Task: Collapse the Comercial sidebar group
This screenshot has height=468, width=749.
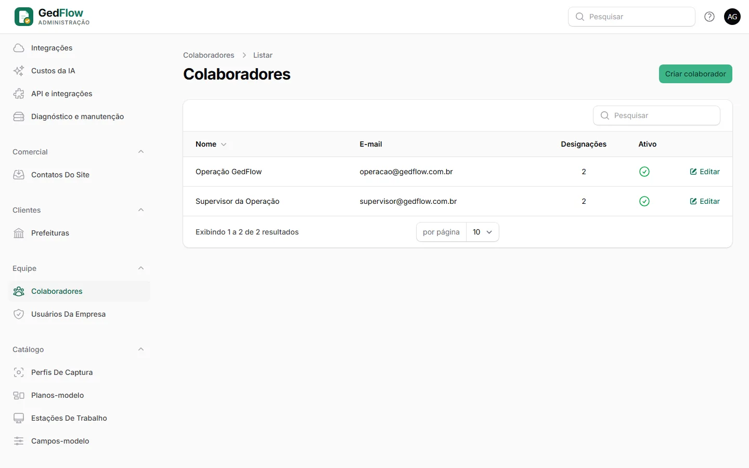Action: [141, 152]
